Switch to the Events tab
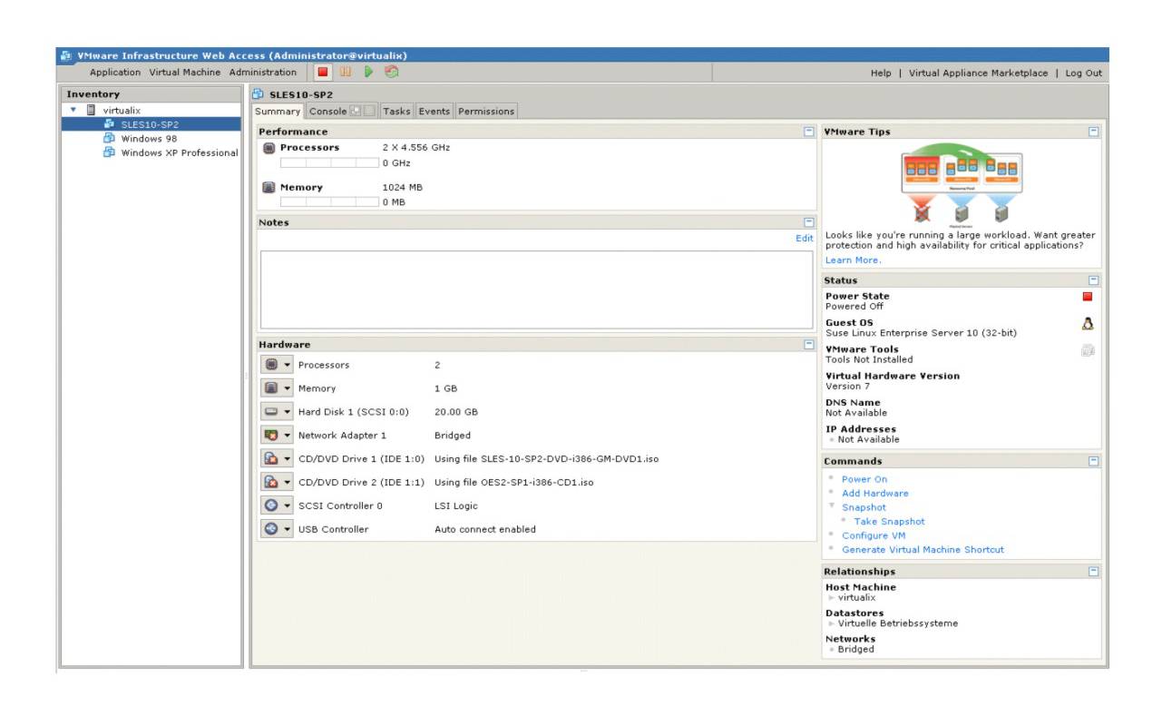This screenshot has height=716, width=1162. click(x=434, y=112)
